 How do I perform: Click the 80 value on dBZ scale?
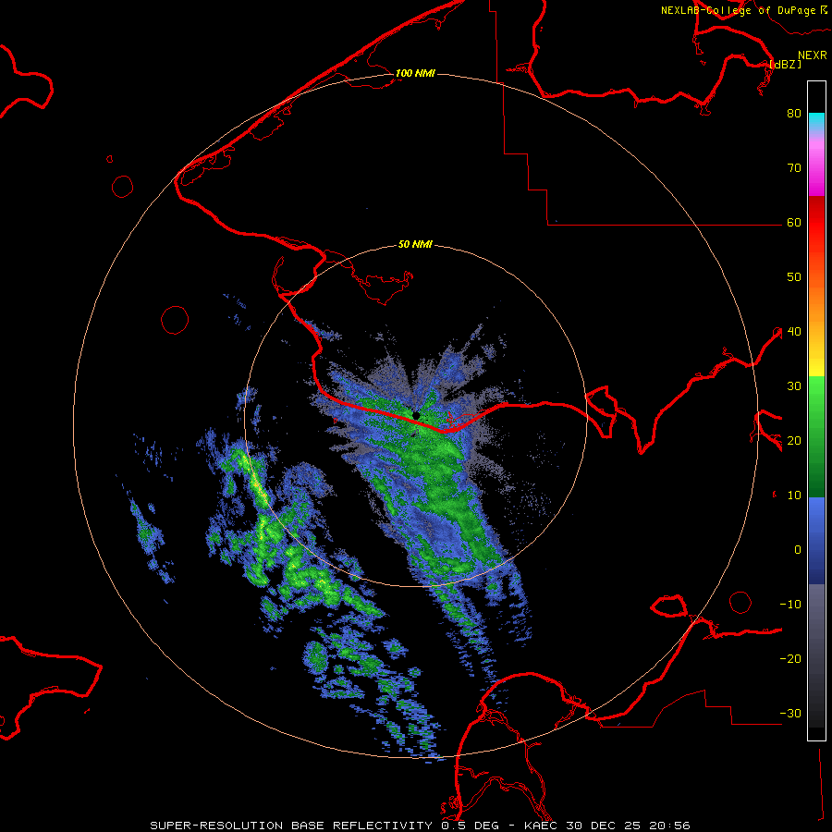click(x=794, y=114)
